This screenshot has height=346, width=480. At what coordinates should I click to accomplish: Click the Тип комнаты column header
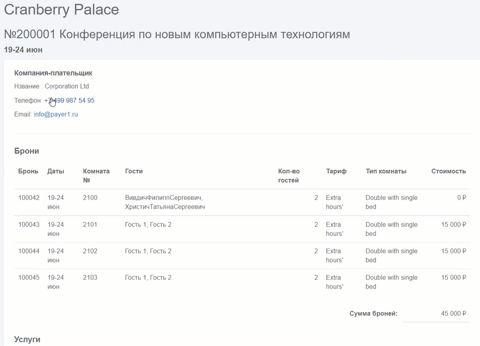tap(386, 171)
